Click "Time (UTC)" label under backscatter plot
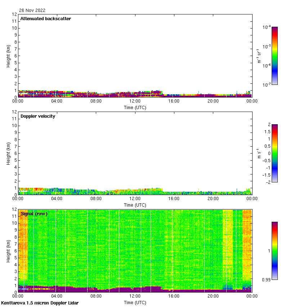Image resolution: width=281 pixels, height=307 pixels. tap(135, 108)
